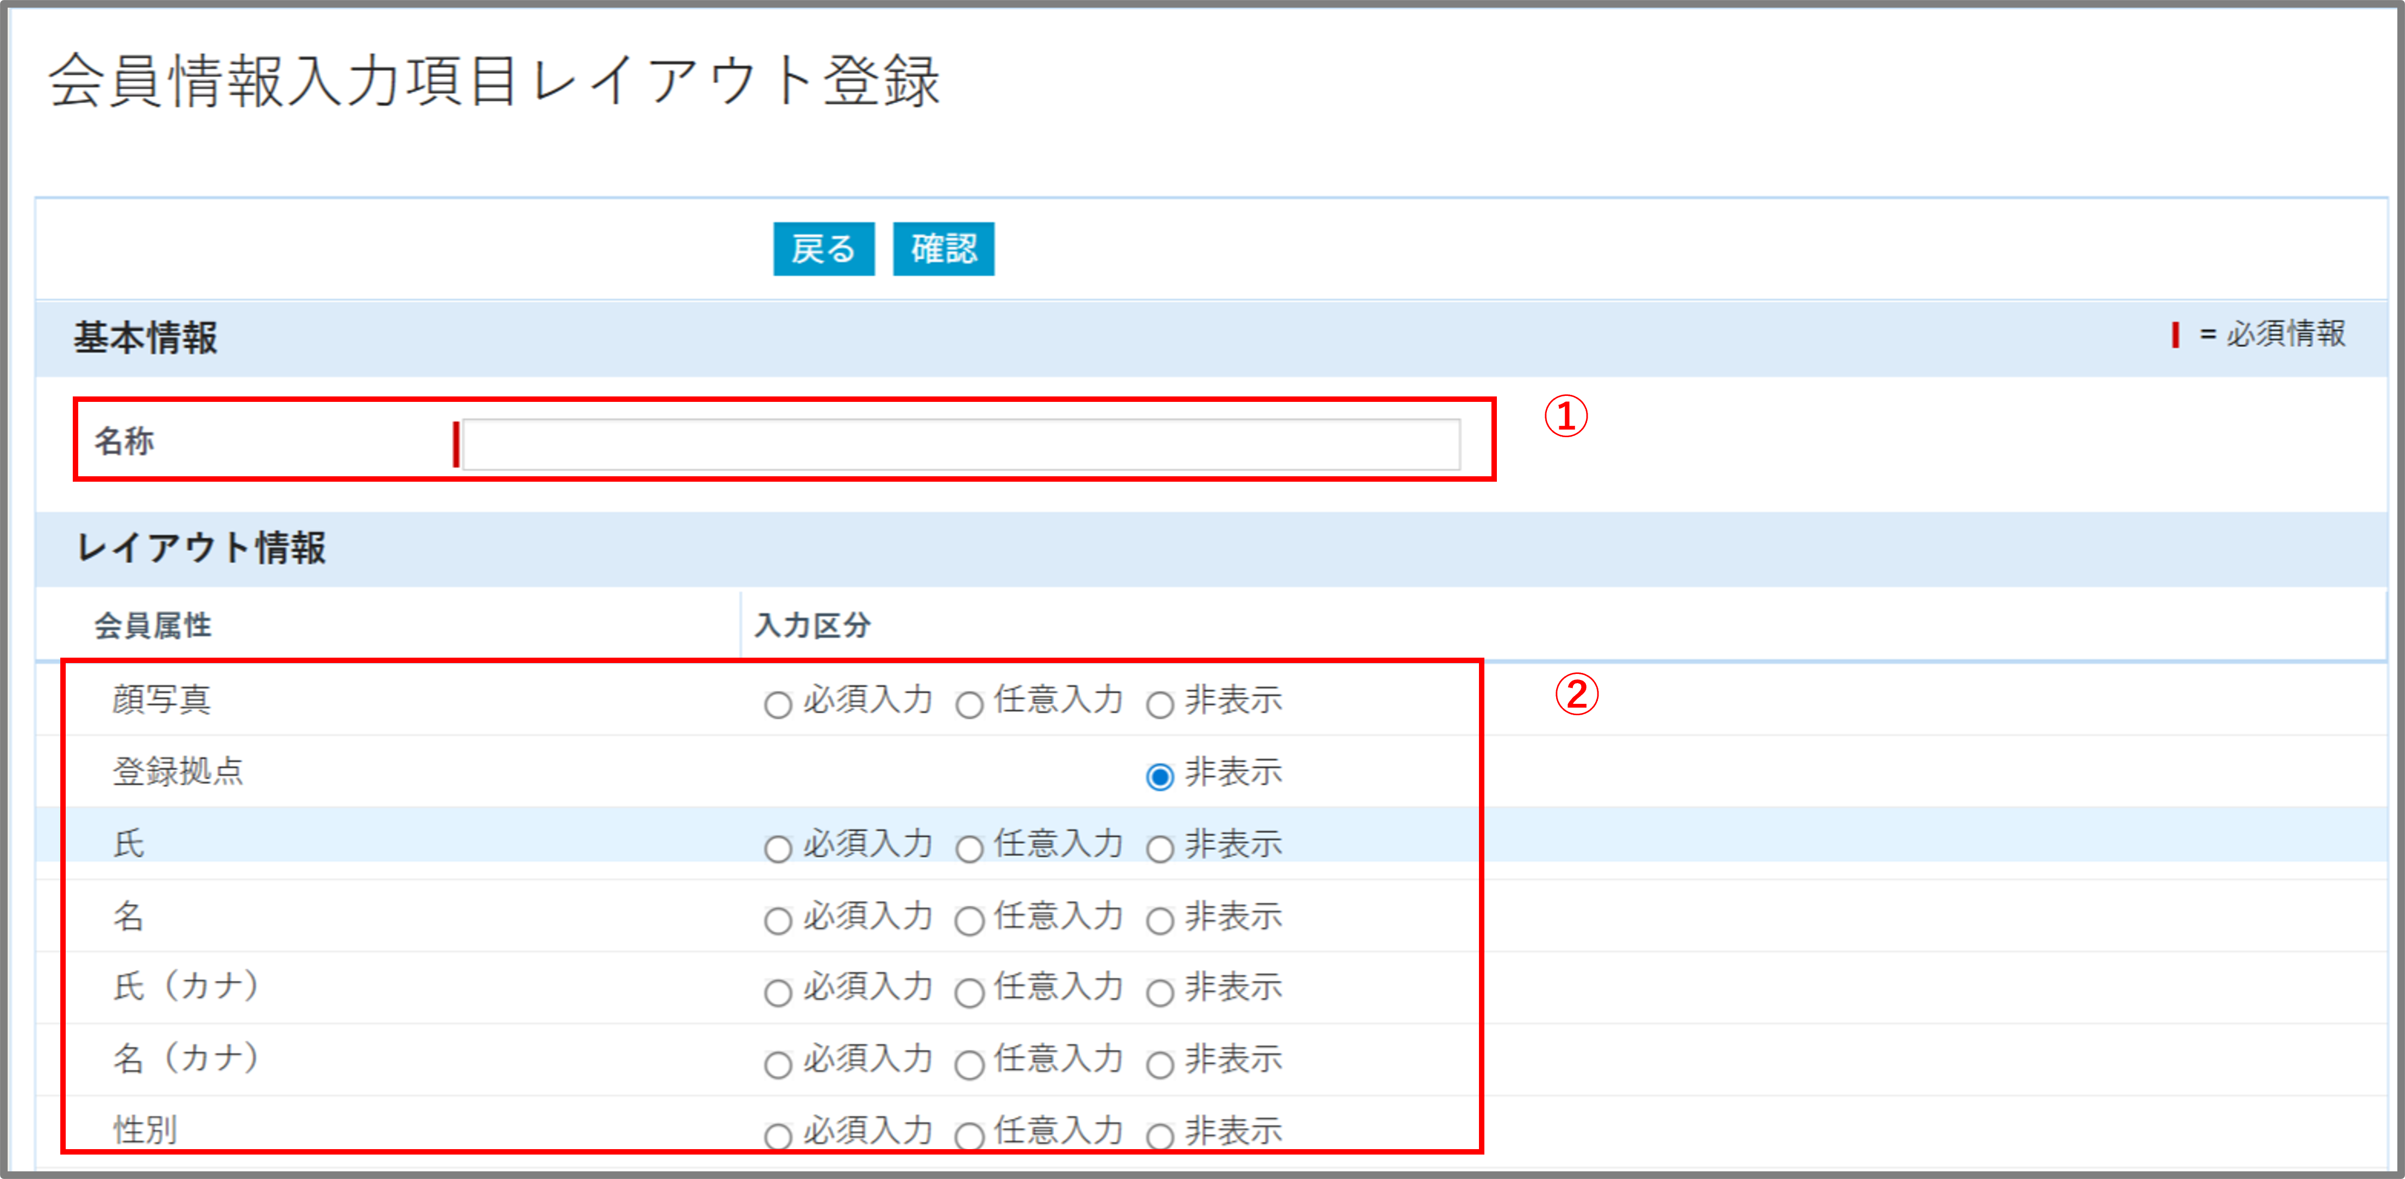This screenshot has width=2405, height=1179.
Task: Select 必須入力 for 顔写真
Action: coord(778,705)
